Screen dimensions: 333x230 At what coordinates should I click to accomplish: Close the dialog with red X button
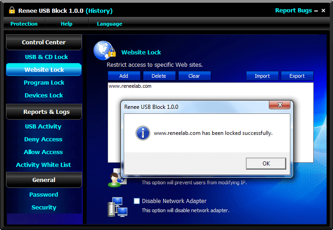[279, 106]
